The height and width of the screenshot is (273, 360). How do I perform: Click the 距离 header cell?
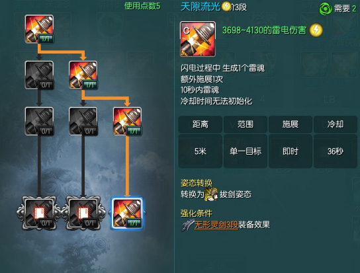click(201, 124)
